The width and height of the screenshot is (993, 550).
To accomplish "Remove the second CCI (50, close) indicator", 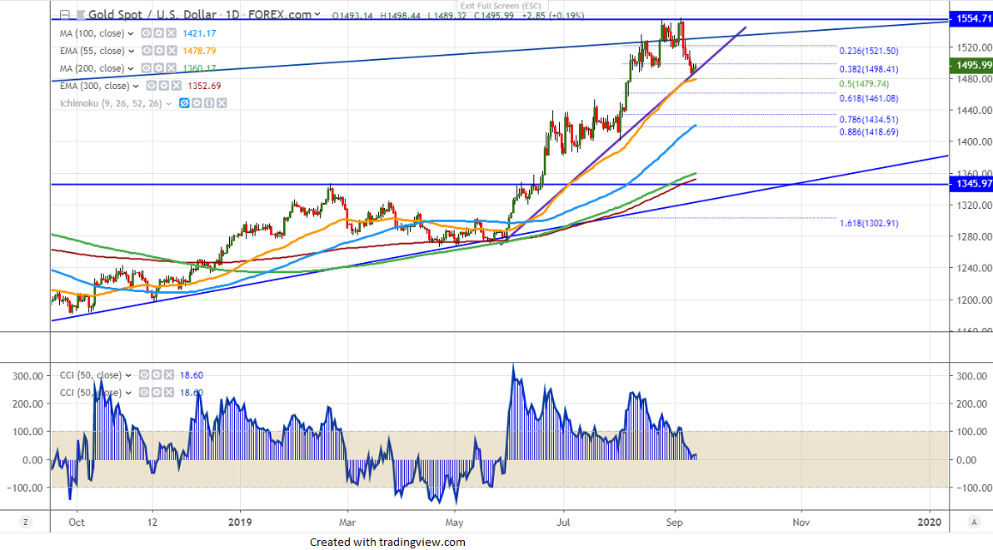I will 169,393.
